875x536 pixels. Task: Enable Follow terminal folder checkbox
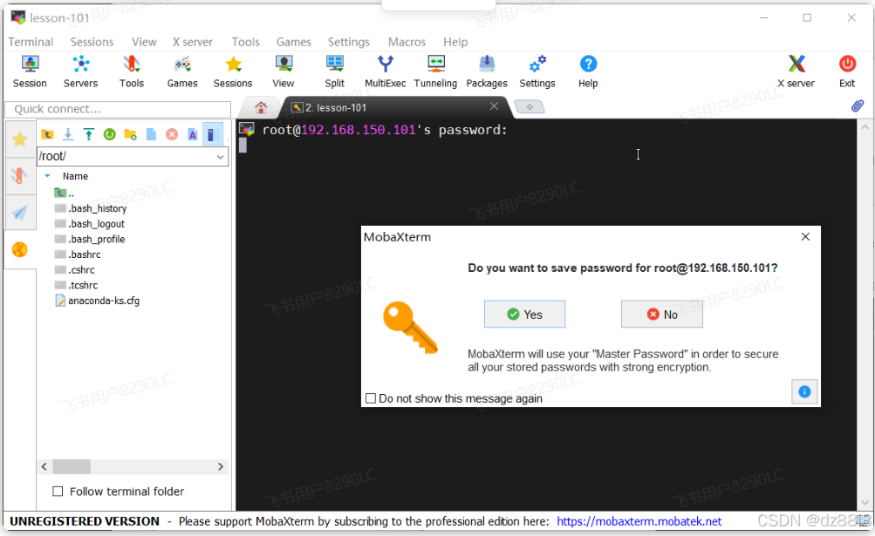(58, 492)
